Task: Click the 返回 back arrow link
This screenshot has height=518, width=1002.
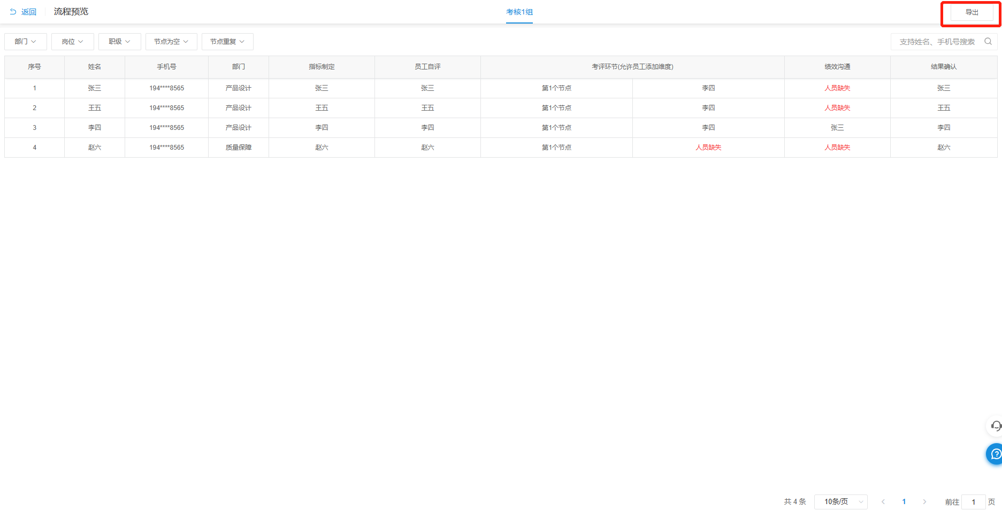Action: pos(23,12)
